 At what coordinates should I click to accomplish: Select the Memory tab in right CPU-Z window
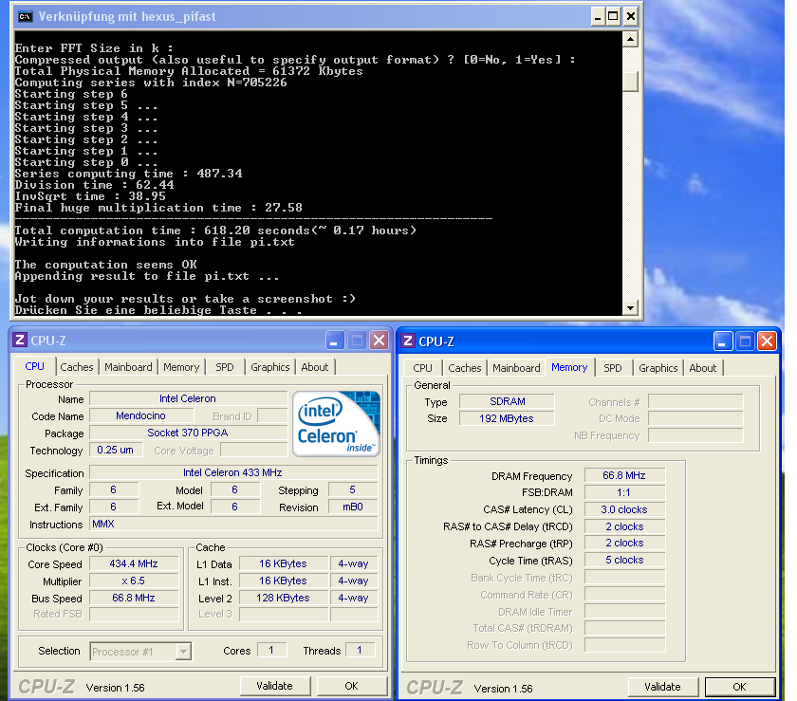pos(569,367)
